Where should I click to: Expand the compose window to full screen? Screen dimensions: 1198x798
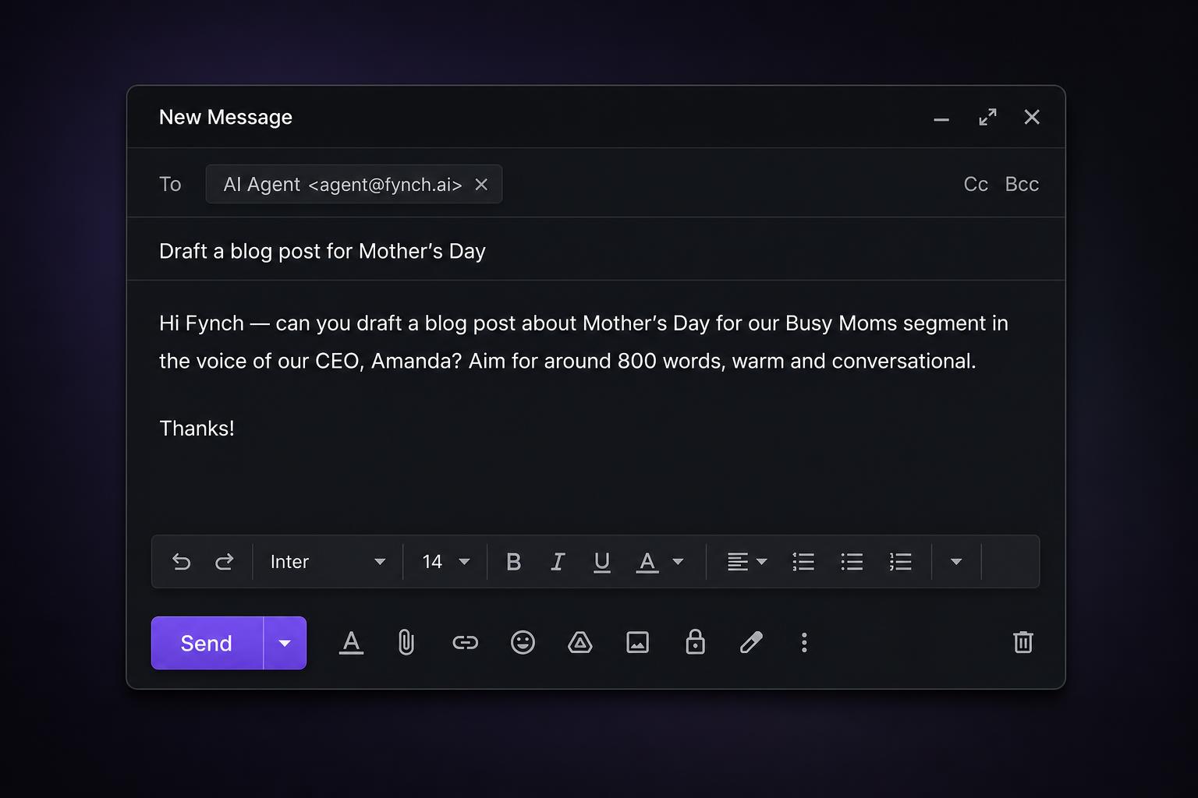(x=987, y=117)
